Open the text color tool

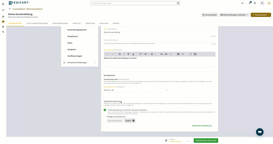click(133, 54)
